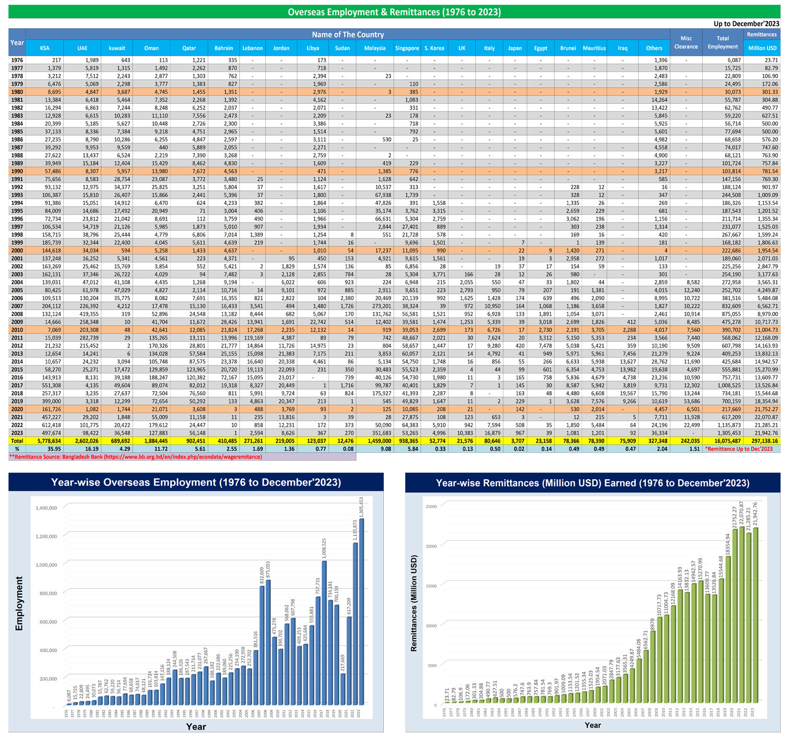Select the Malaysia column header
Image resolution: width=791 pixels, height=737 pixels.
[x=375, y=48]
